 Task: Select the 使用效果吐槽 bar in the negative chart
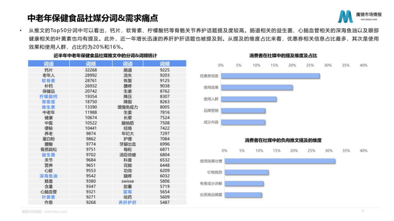[x=280, y=161]
